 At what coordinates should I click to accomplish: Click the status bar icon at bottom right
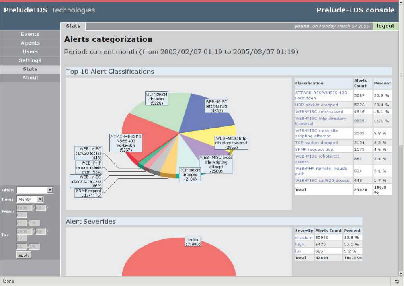click(x=397, y=281)
